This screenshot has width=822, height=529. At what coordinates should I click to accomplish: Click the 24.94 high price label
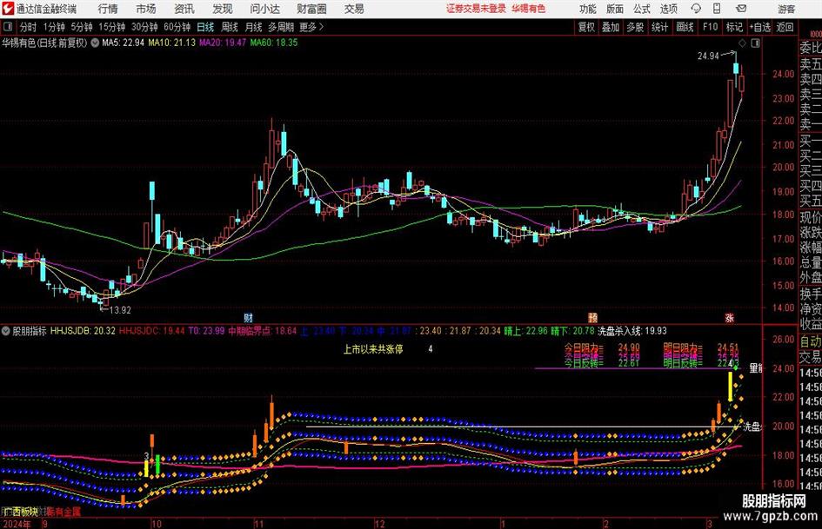[708, 56]
